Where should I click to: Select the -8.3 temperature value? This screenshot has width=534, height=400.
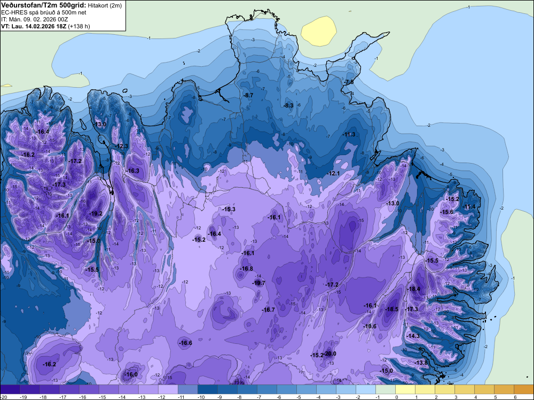click(288, 105)
